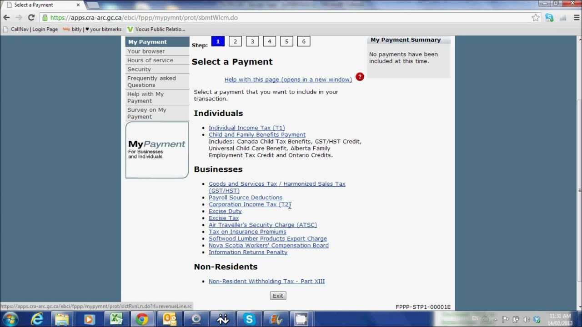Click the EN language indicator in taskbar
This screenshot has height=327, width=582.
click(475, 318)
